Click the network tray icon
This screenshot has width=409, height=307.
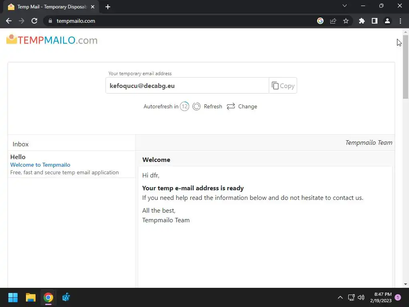point(351,297)
